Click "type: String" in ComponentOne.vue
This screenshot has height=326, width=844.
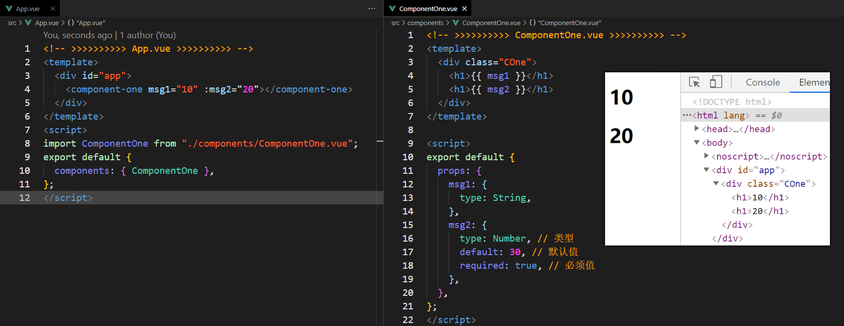492,197
